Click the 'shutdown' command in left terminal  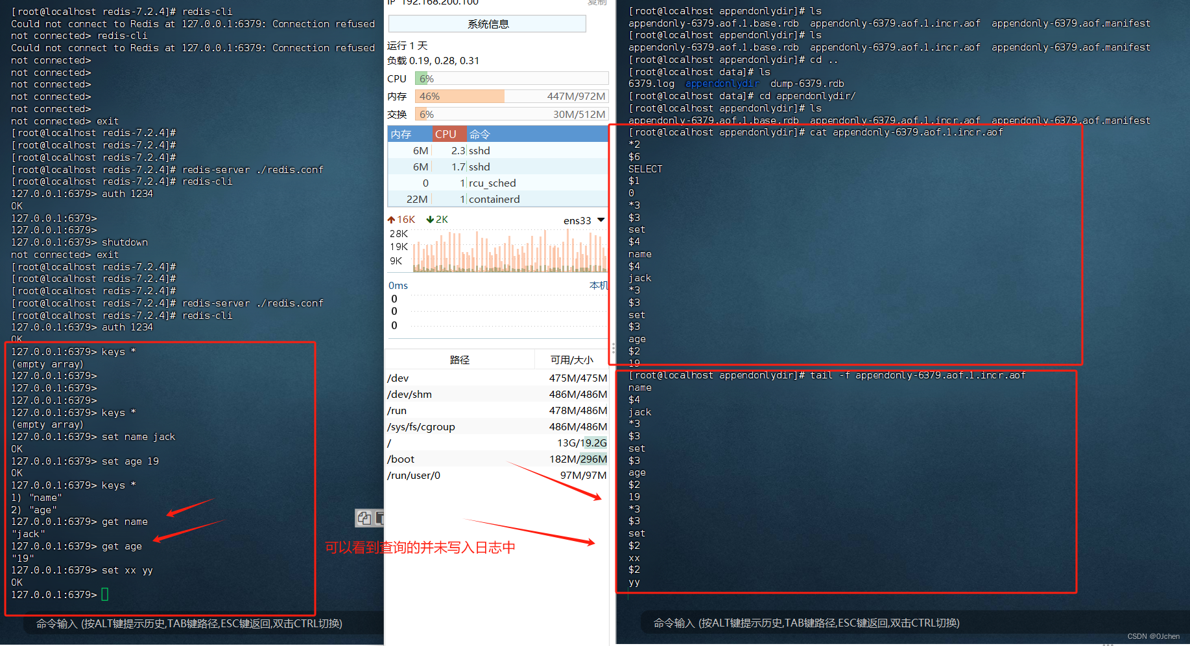125,242
